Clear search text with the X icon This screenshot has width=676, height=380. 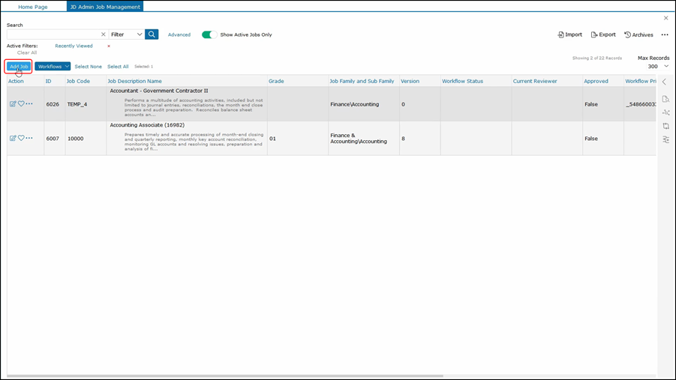pyautogui.click(x=104, y=34)
